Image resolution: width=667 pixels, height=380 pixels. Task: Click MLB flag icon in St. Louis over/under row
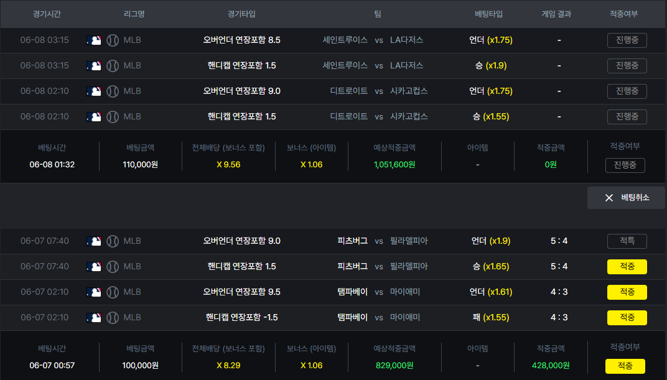coord(93,40)
